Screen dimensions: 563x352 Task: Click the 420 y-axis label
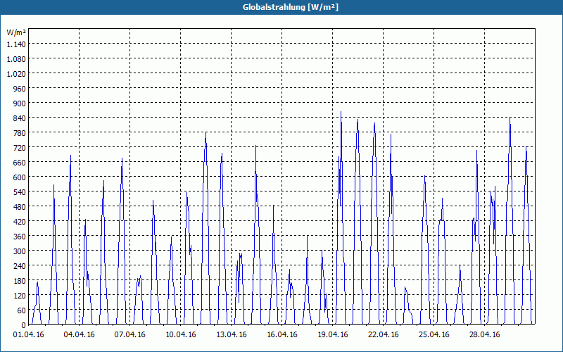[20, 222]
